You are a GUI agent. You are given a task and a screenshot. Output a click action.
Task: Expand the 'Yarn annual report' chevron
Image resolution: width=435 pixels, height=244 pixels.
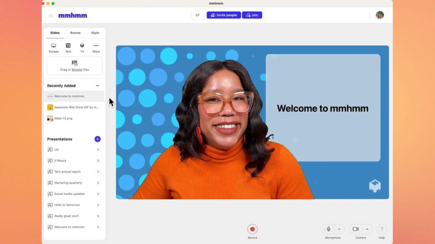pyautogui.click(x=98, y=172)
